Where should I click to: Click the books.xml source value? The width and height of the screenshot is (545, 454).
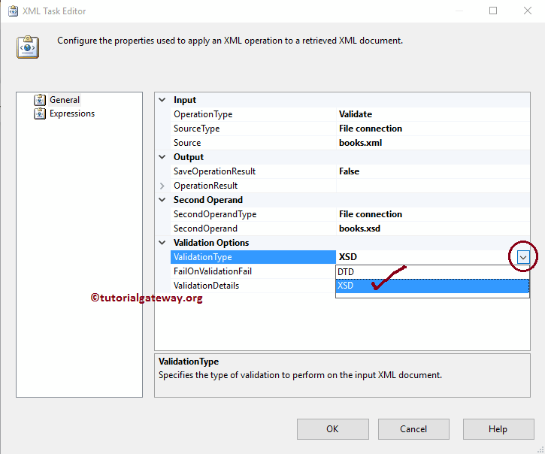click(x=360, y=143)
